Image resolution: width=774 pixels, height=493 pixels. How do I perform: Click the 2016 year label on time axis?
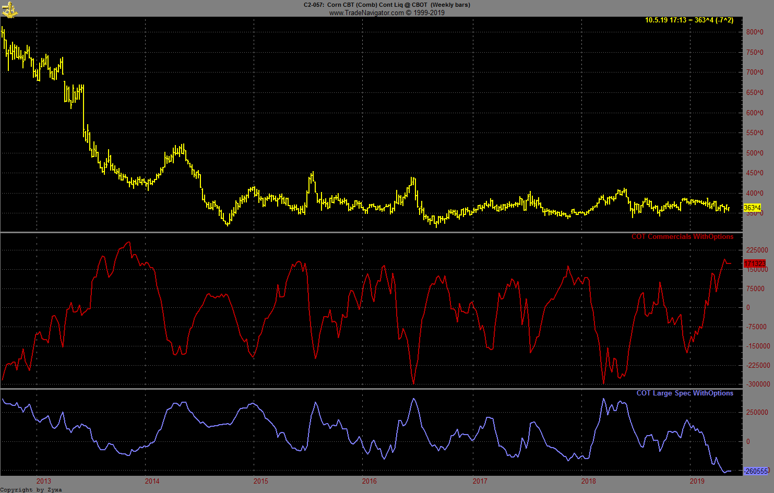click(x=370, y=481)
